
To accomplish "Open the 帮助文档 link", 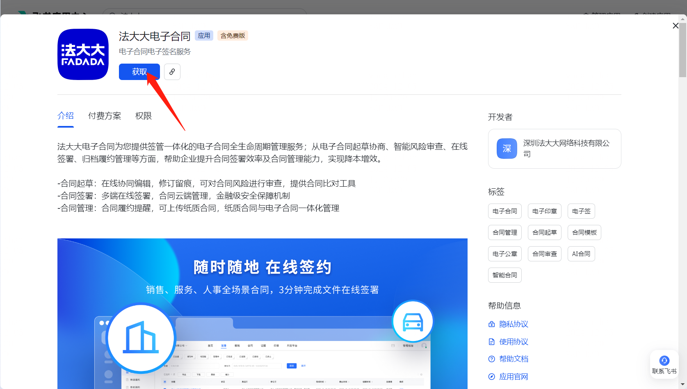I will [514, 359].
